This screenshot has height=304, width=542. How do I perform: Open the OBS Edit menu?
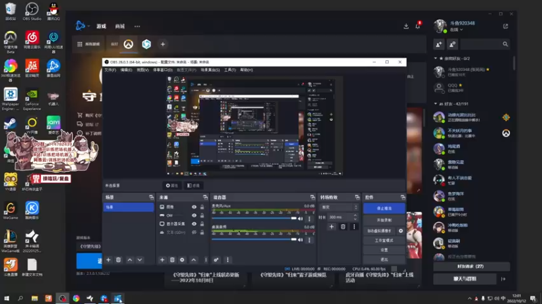[126, 70]
